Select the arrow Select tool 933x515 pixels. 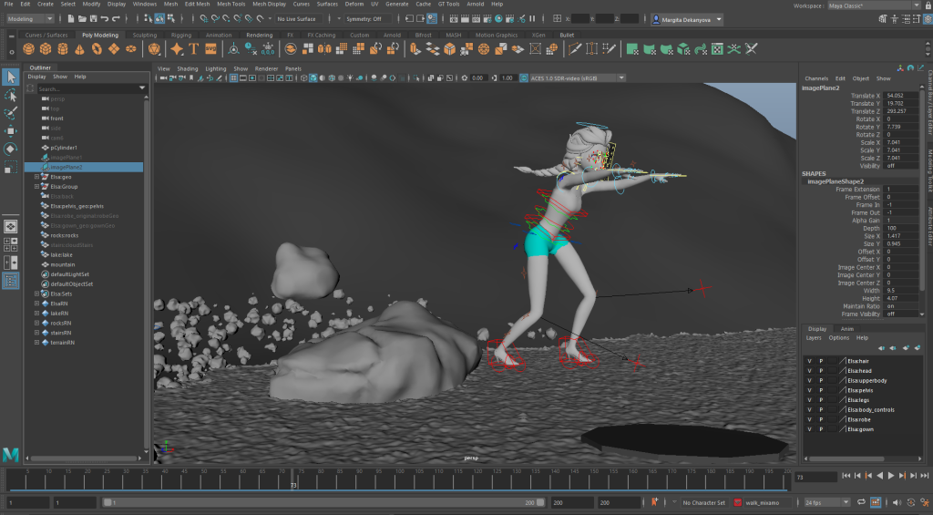(x=10, y=77)
